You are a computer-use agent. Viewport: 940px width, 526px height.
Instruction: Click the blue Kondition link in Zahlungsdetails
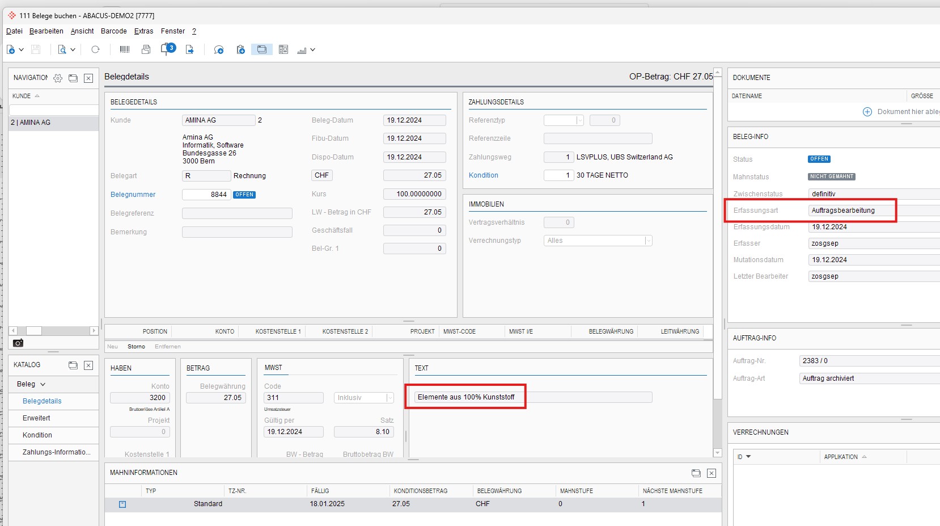tap(484, 175)
